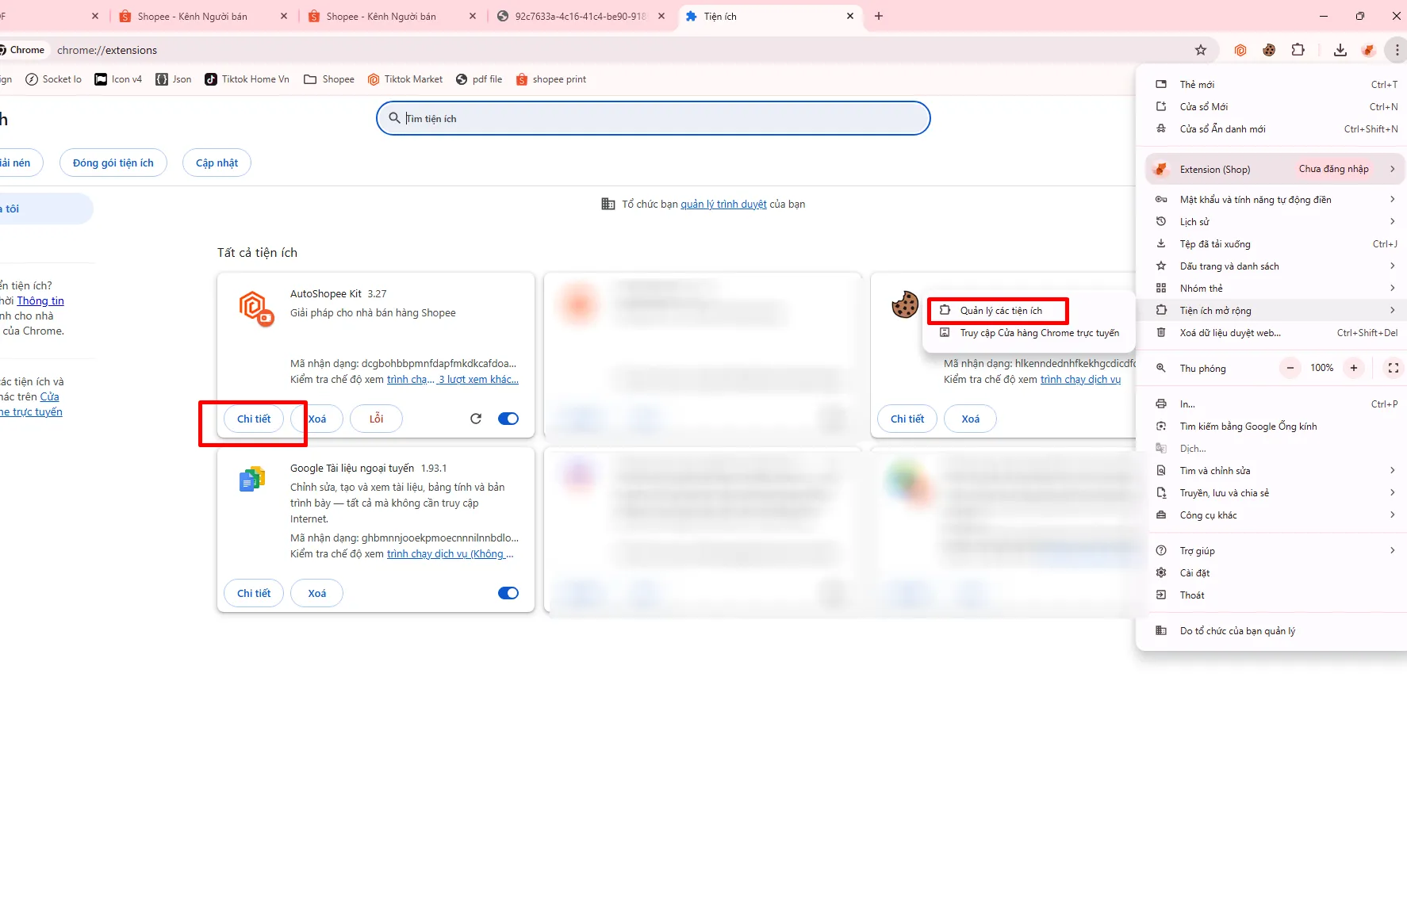Open the downloads icon in toolbar
This screenshot has width=1407, height=903.
[x=1340, y=50]
